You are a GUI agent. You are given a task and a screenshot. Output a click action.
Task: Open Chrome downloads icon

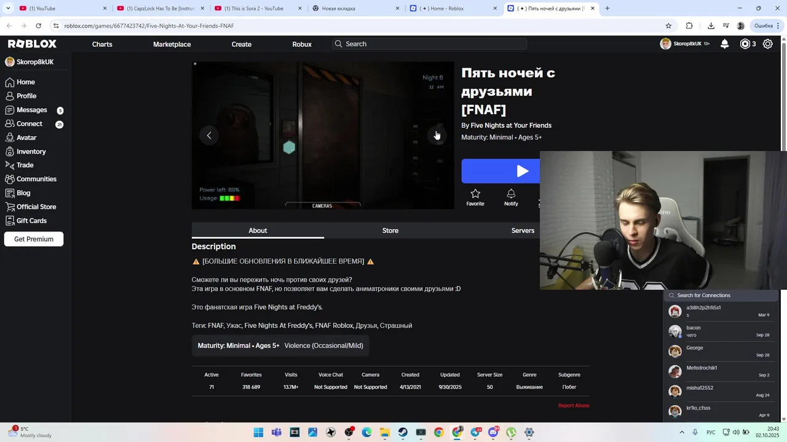pos(711,26)
